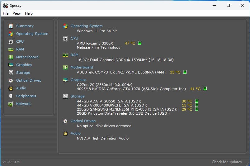Click the AMD Ryzen 3 3300X text
Screen dimensions: 250x166
click(95, 43)
